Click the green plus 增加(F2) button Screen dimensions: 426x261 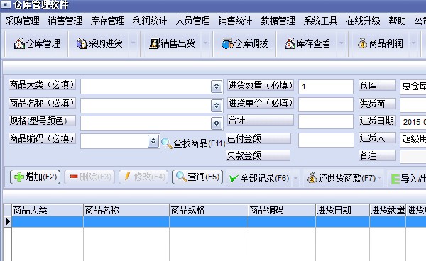coord(35,177)
